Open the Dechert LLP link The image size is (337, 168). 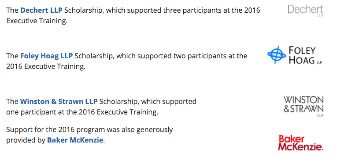[41, 10]
